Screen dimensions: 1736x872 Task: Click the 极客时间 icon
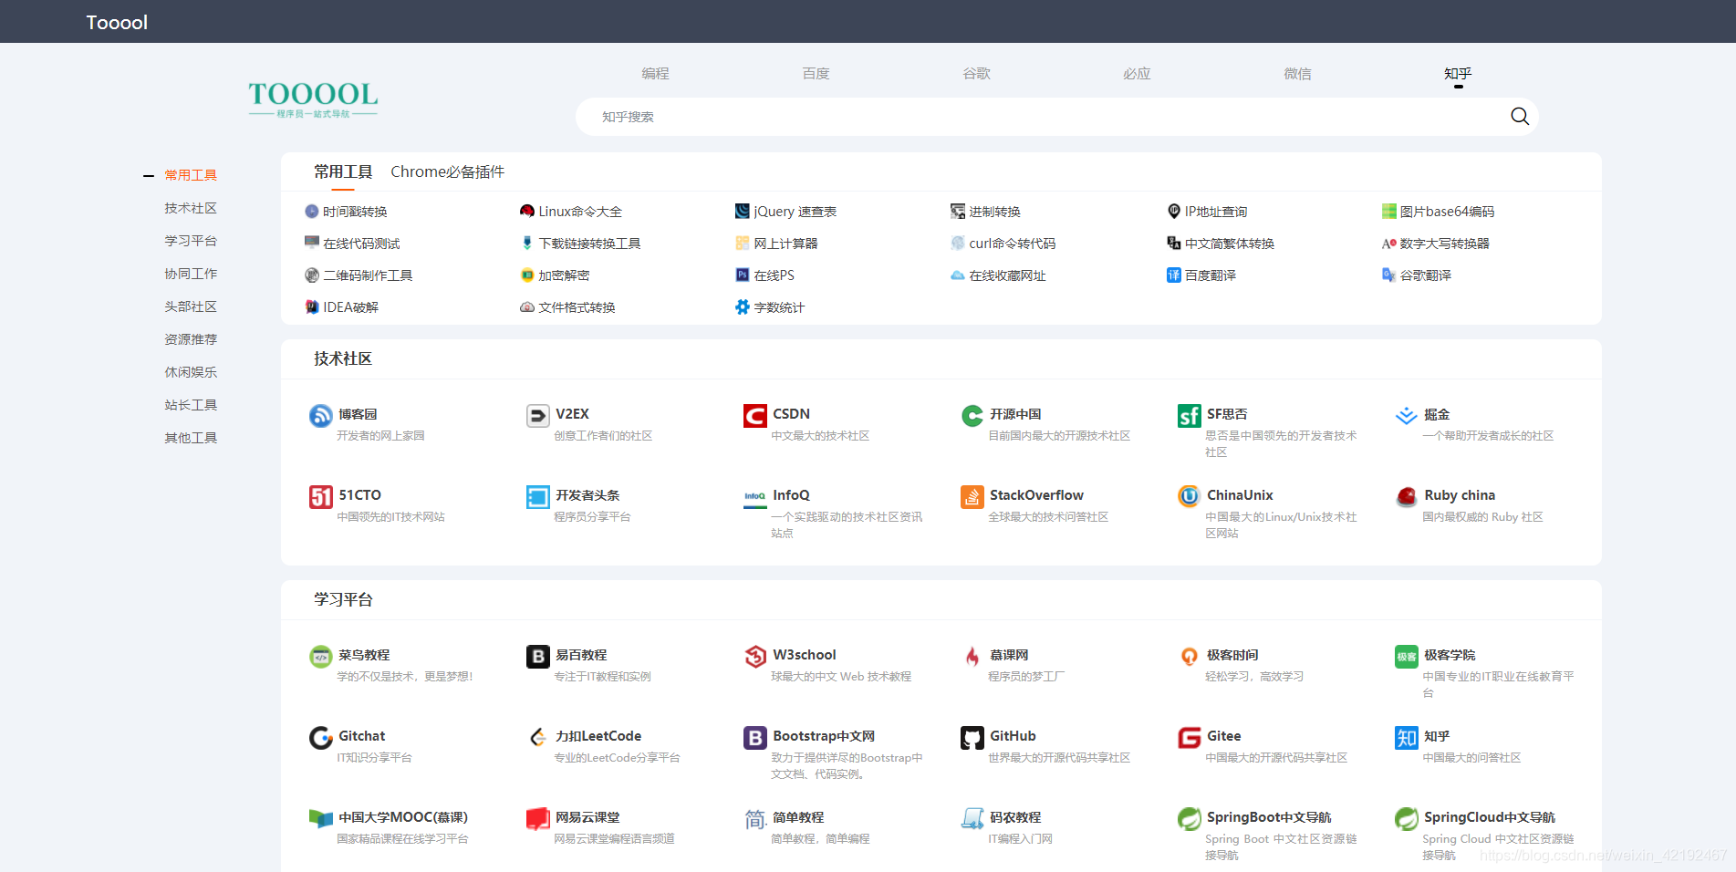click(x=1189, y=657)
